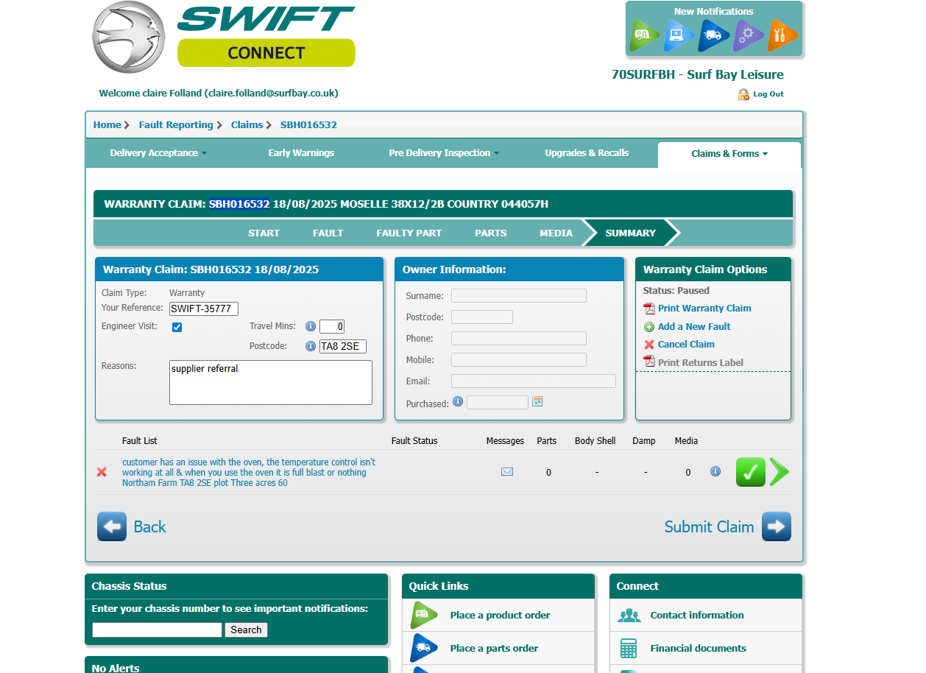Click the Financial documents calculator icon
Screen dimensions: 926x673
(629, 649)
